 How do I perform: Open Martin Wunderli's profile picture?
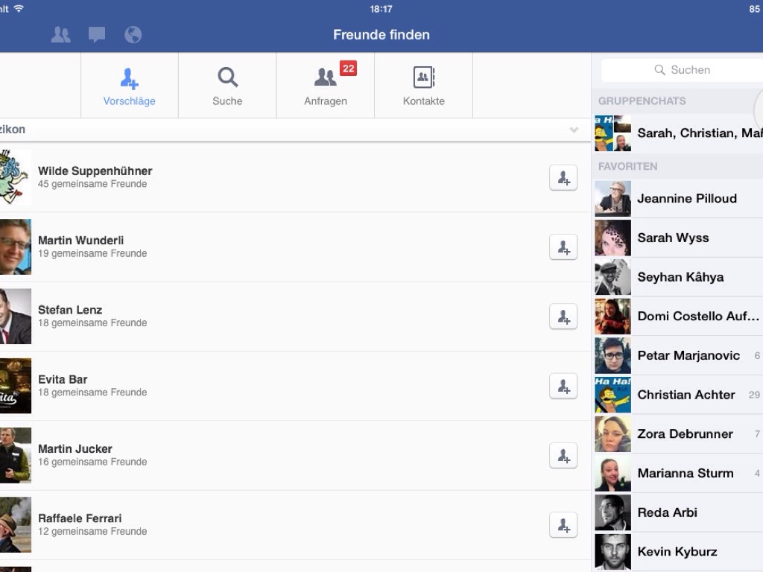click(15, 247)
